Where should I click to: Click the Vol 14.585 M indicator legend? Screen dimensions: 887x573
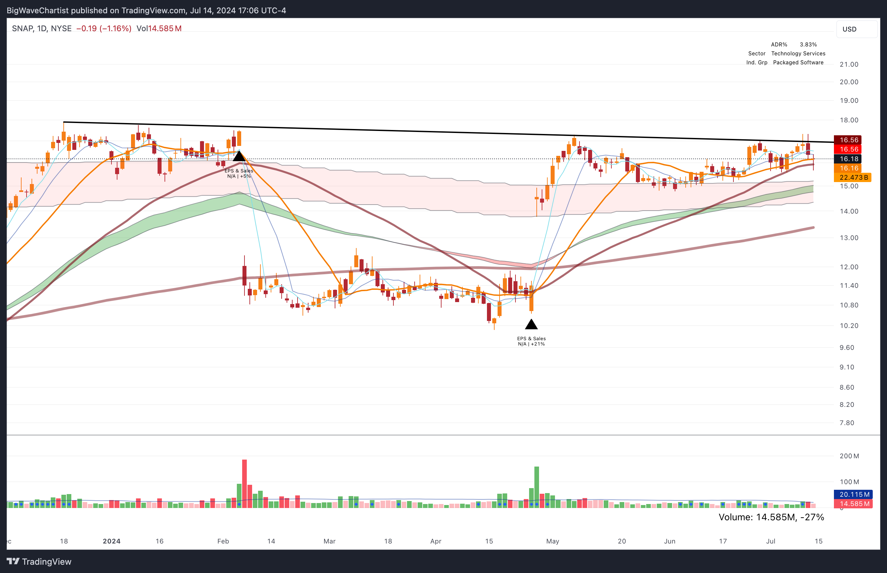tap(159, 29)
